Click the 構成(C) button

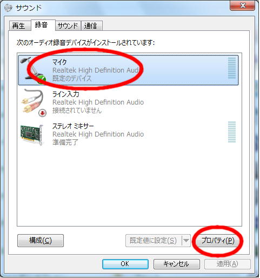point(41,241)
